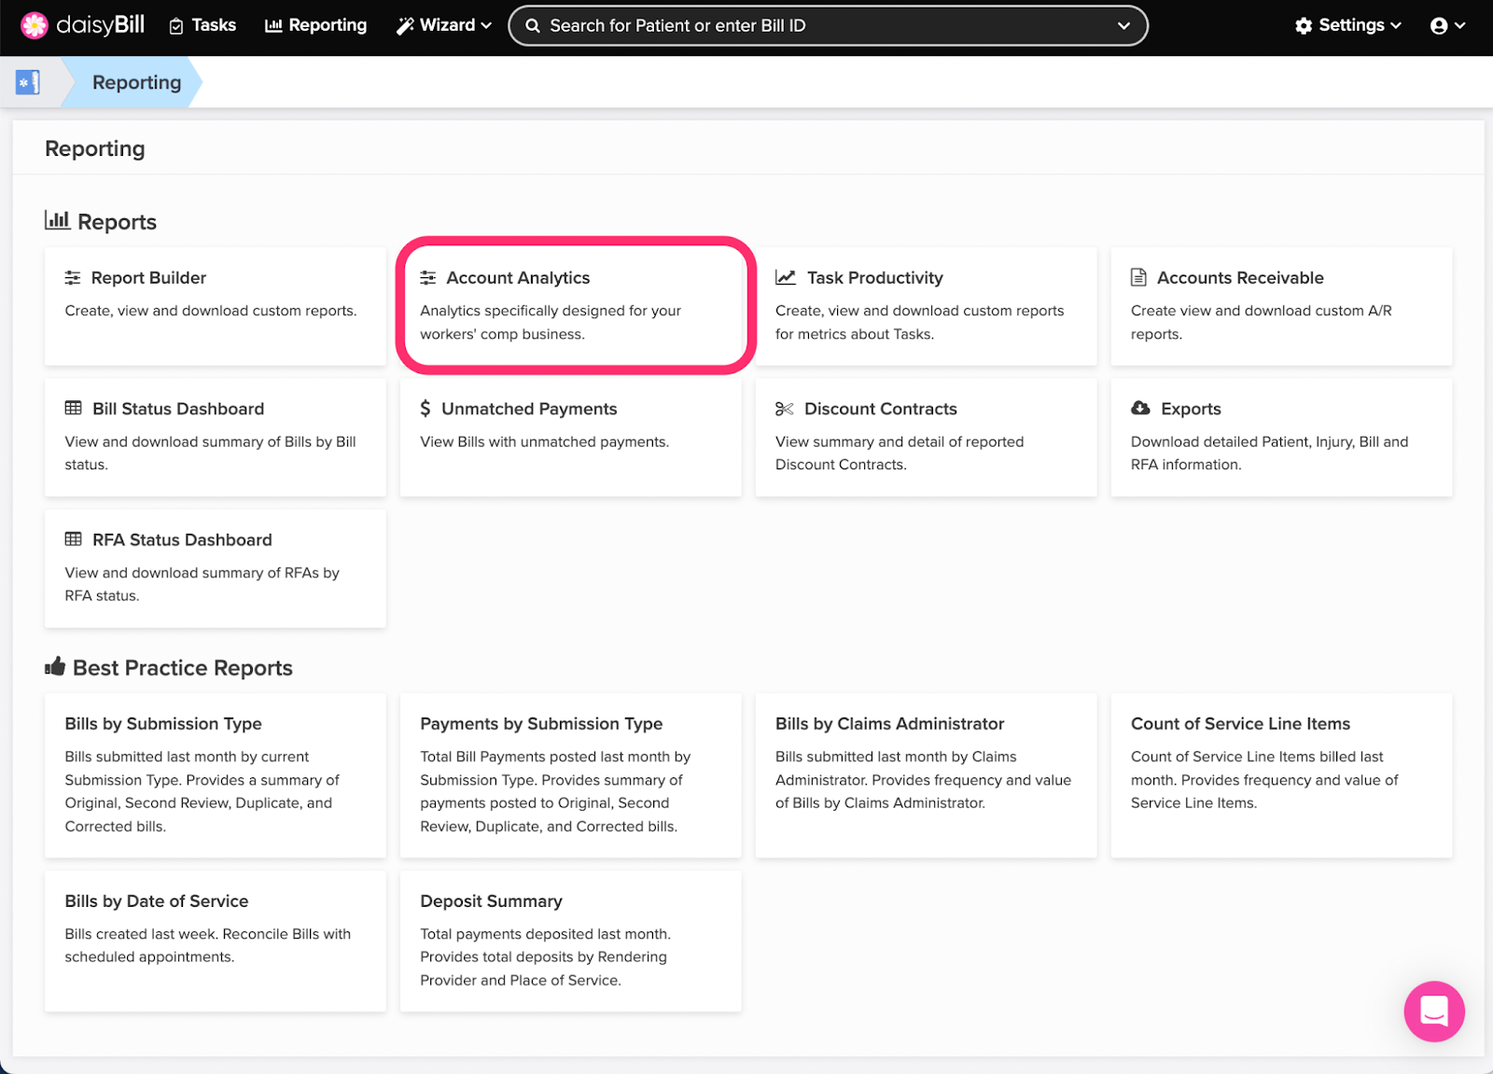Click the Accounts Receivable document icon

[1138, 277]
